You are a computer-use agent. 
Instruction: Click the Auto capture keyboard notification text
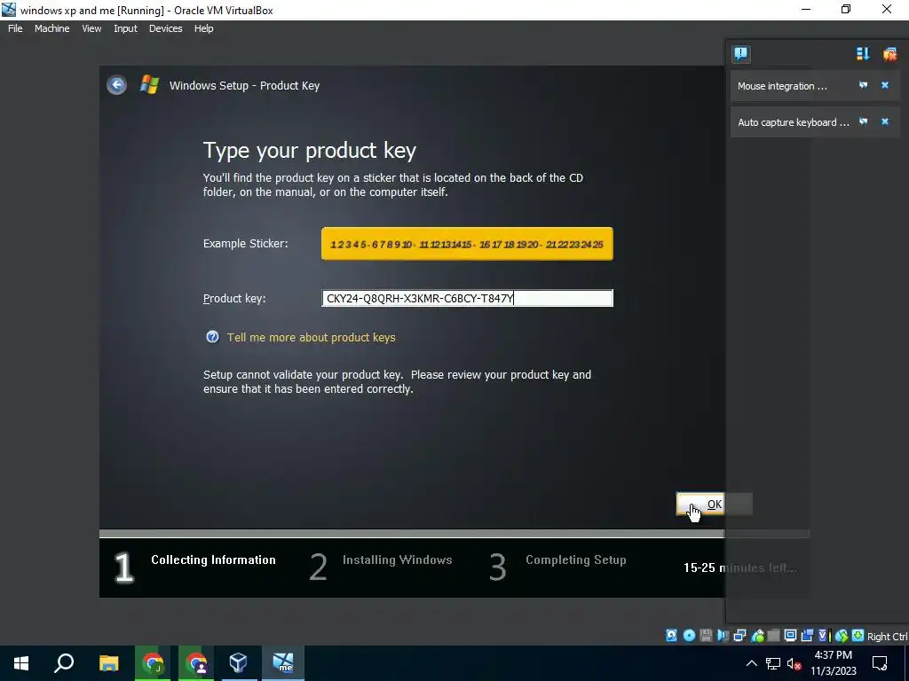pos(793,122)
